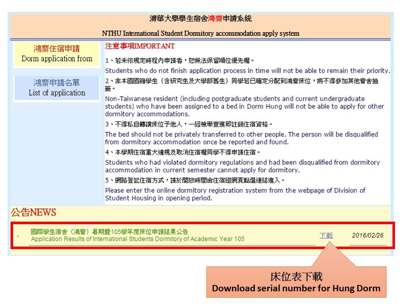Click 'Students who do not finish application process' sentence

click(247, 71)
